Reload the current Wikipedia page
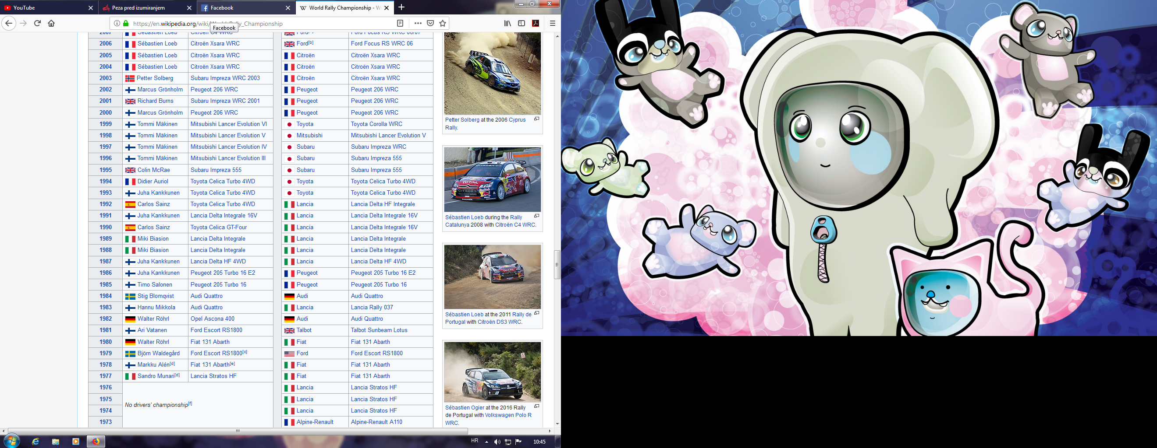The image size is (1157, 448). (x=38, y=23)
